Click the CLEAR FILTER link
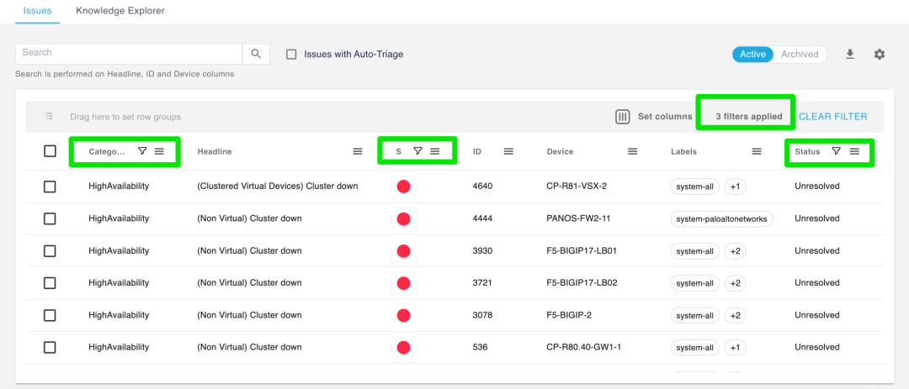 click(832, 117)
